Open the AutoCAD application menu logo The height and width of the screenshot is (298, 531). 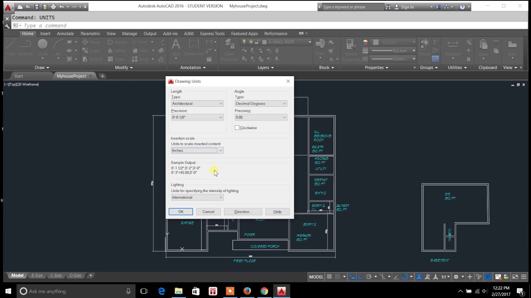coord(8,7)
